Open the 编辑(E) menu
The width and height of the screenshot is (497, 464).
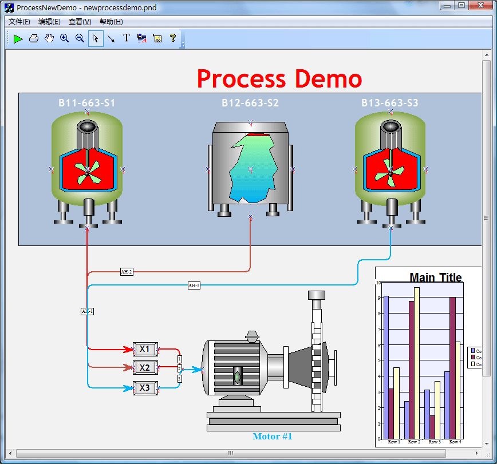coord(48,21)
